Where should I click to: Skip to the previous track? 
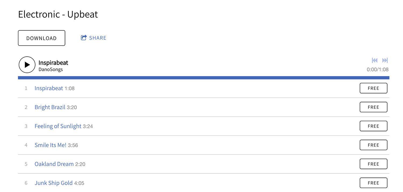pyautogui.click(x=375, y=60)
